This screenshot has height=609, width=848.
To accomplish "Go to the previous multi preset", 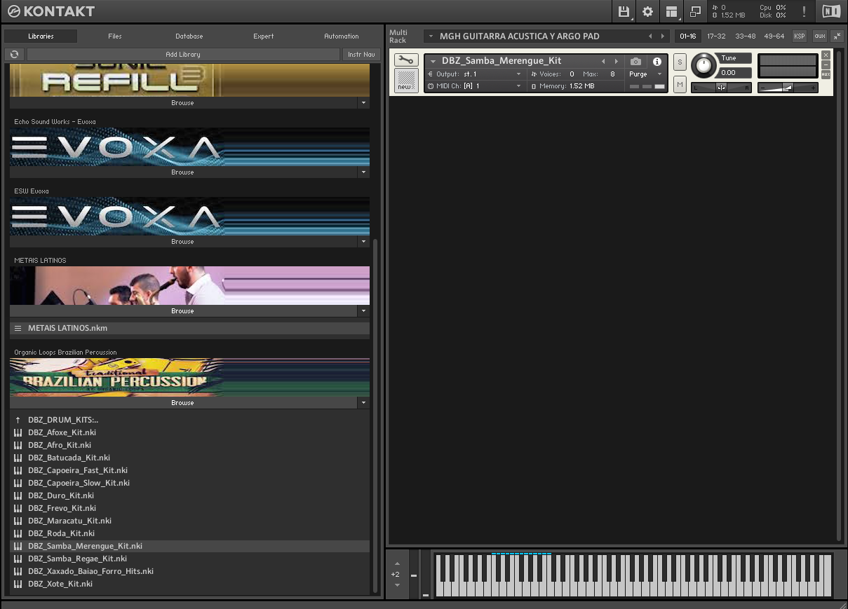I will (650, 36).
